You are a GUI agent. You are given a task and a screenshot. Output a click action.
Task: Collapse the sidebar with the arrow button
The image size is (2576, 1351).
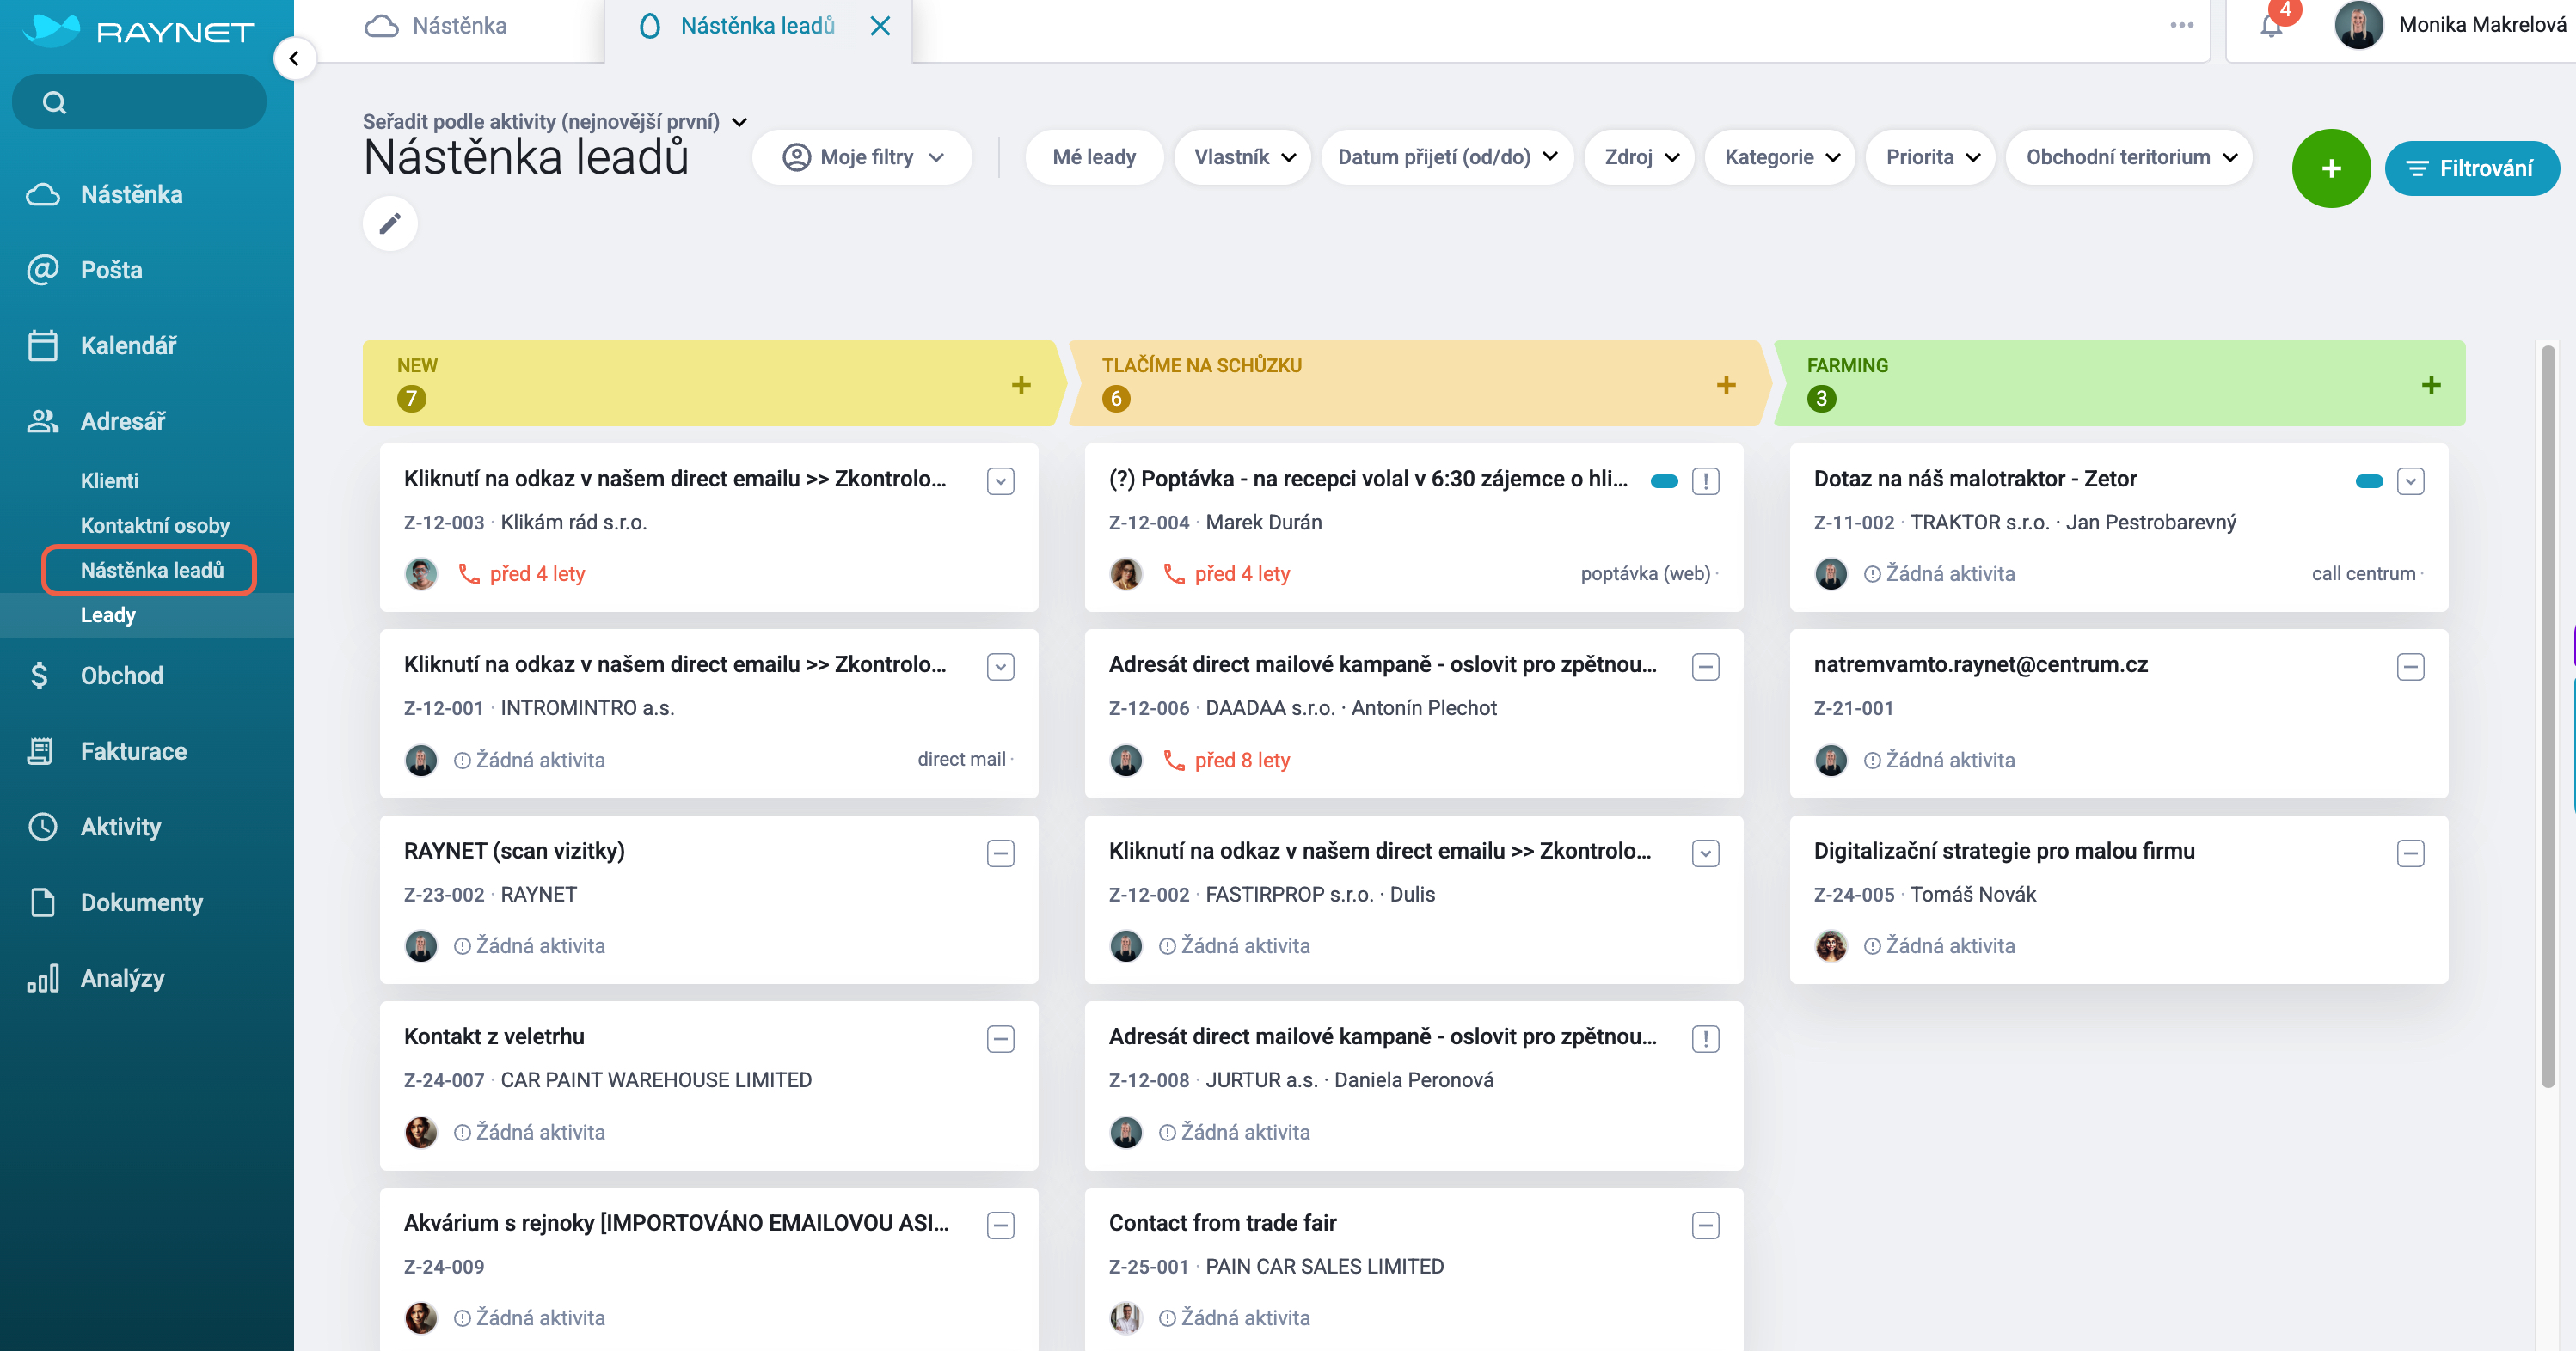point(294,59)
